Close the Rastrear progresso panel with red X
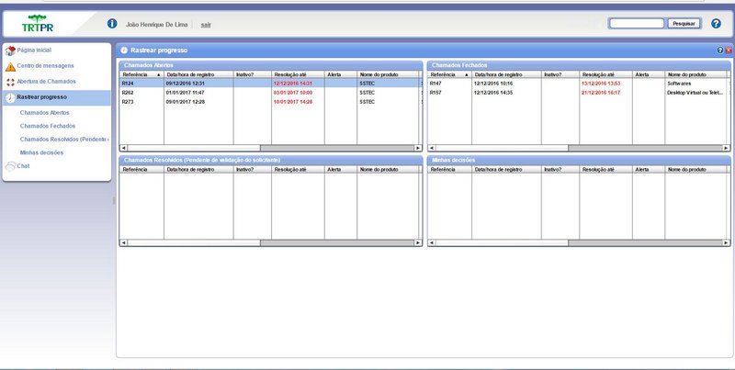735x370 pixels. (x=729, y=50)
